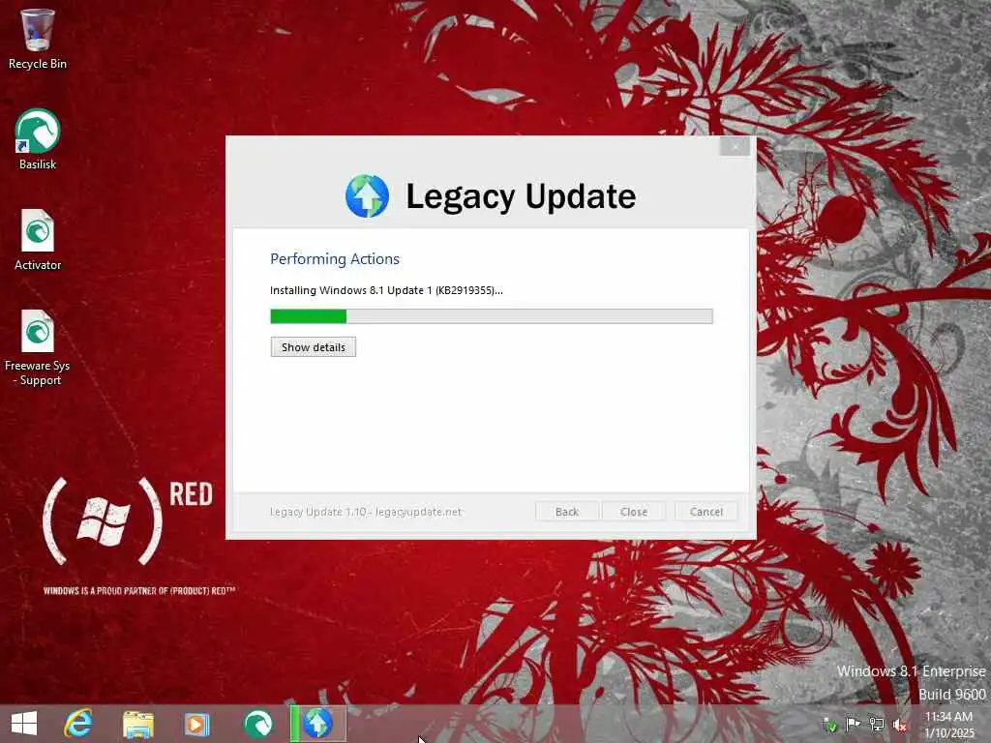991x743 pixels.
Task: Click the 'Installing Windows 8.1 Update 1' status text
Action: pyautogui.click(x=386, y=290)
